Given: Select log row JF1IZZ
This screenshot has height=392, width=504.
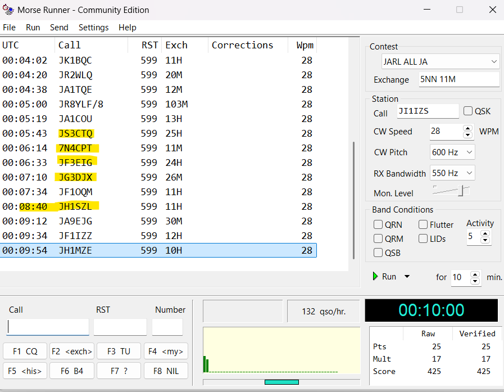Looking at the screenshot, I should [x=158, y=236].
